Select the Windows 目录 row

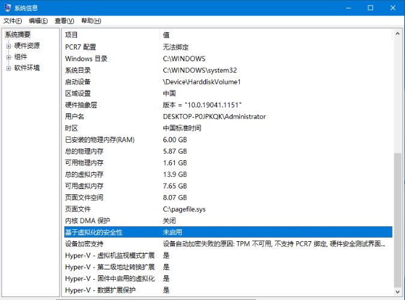click(x=228, y=59)
